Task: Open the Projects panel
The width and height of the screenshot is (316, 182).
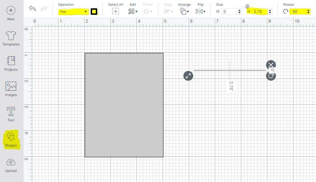Action: tap(11, 63)
